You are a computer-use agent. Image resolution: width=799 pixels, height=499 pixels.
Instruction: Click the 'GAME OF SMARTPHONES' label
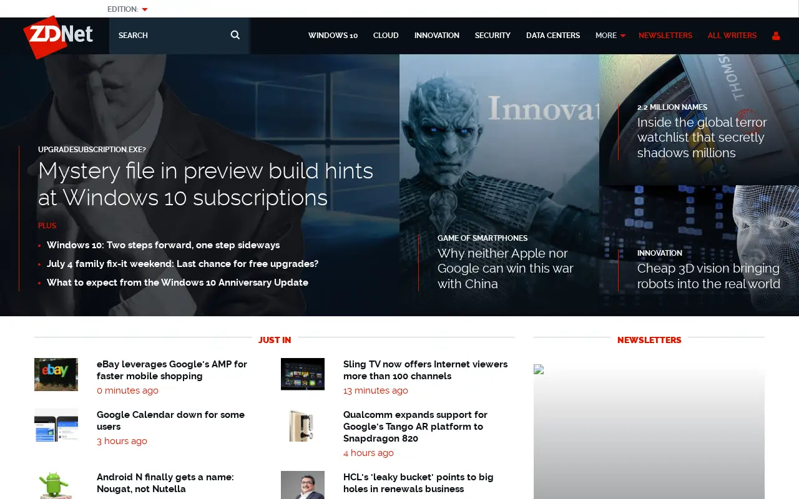pyautogui.click(x=483, y=238)
